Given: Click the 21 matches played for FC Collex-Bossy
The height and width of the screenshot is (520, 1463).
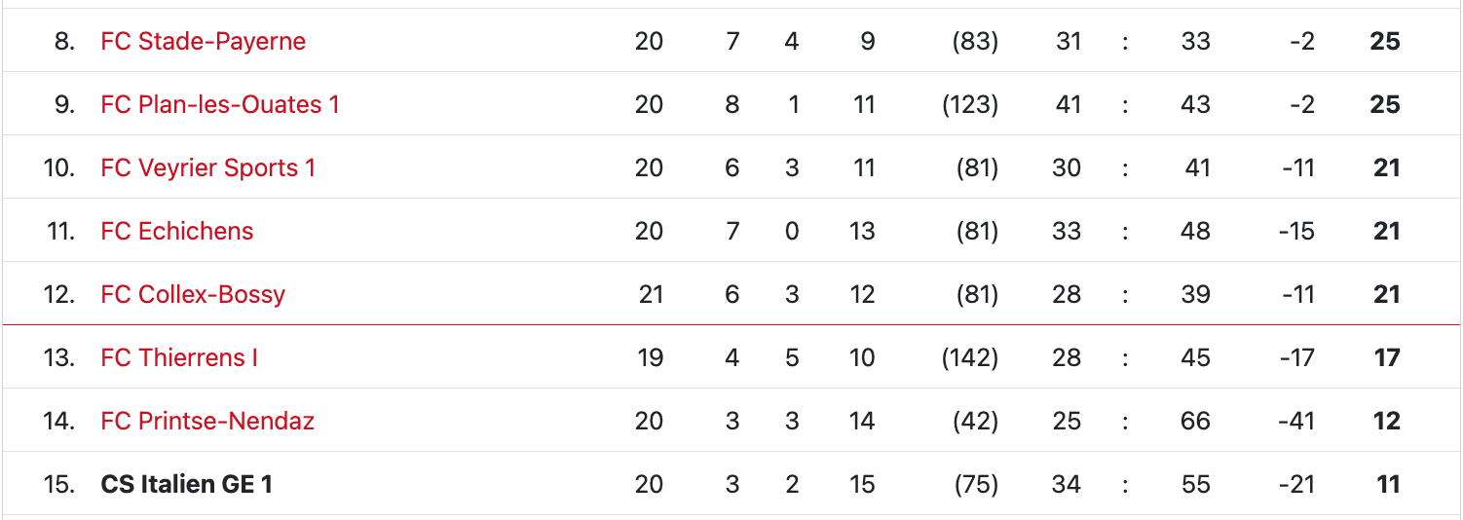Looking at the screenshot, I should click(x=651, y=294).
